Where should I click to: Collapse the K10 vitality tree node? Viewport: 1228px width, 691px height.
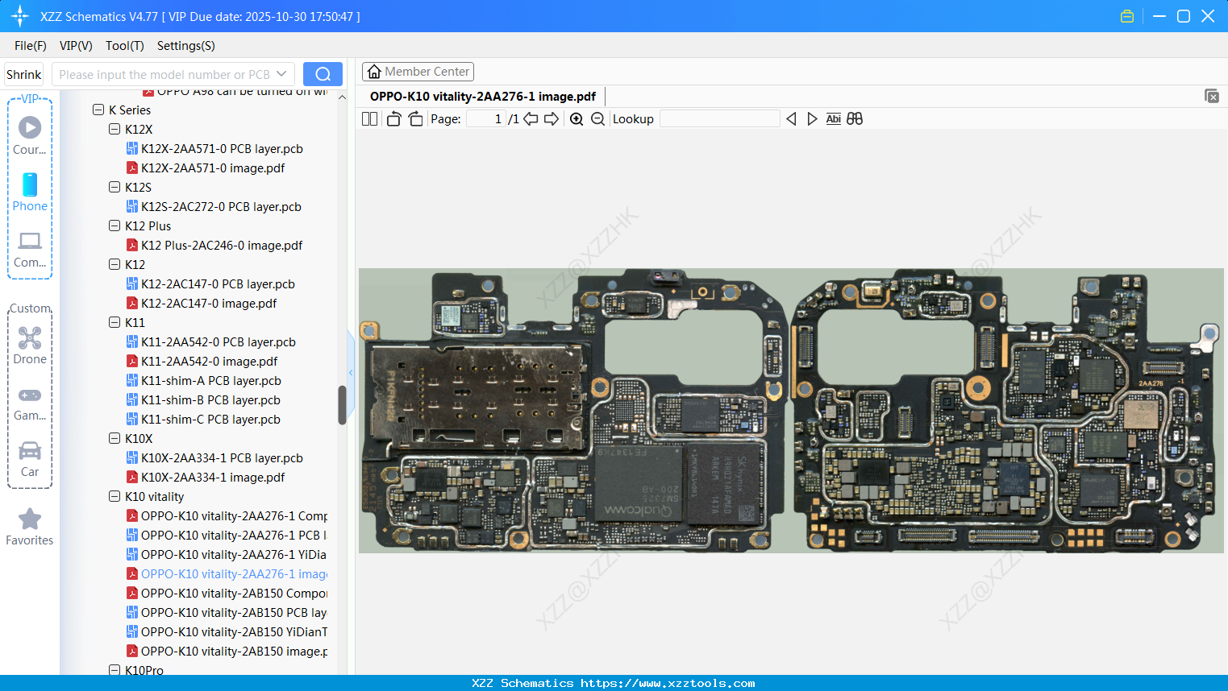coord(114,496)
